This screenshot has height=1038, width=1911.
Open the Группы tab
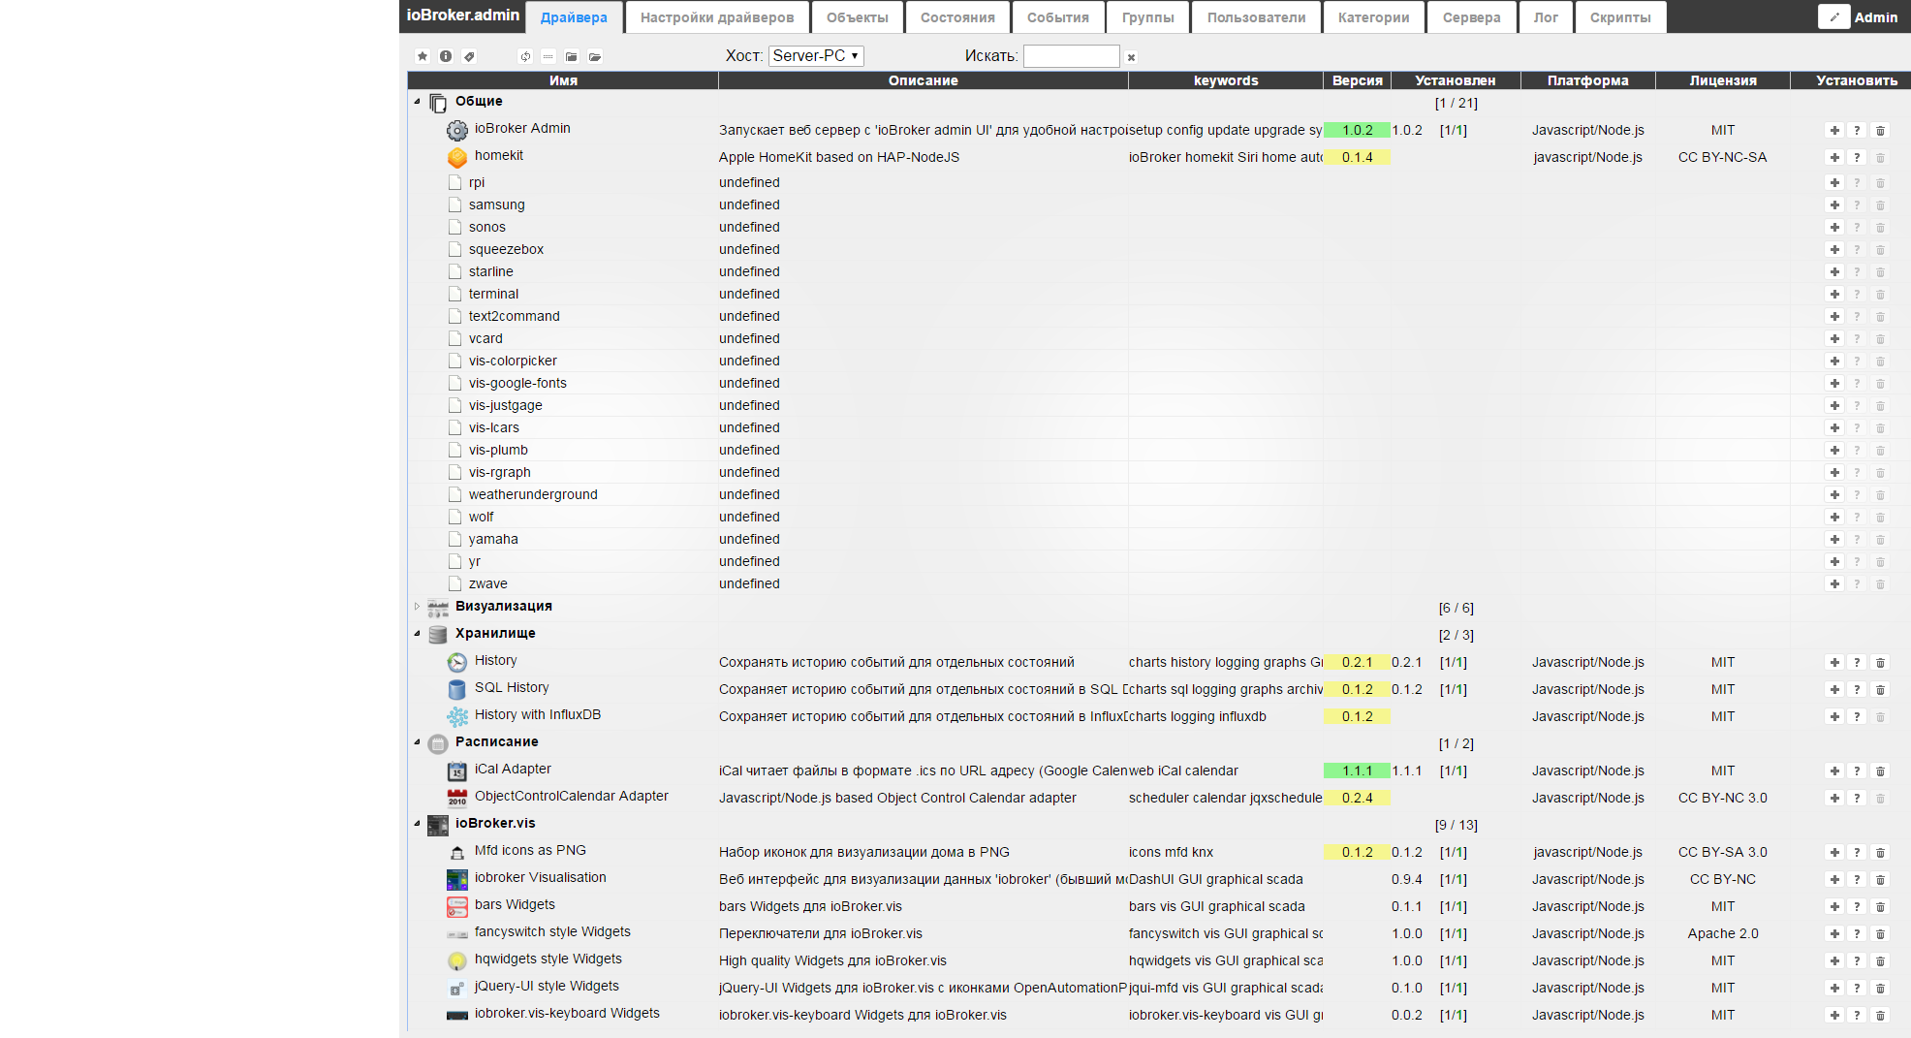coord(1148,17)
